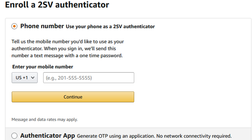This screenshot has height=140, width=252.
Task: Click the chevron arrow beside US +1
Action: pos(33,78)
